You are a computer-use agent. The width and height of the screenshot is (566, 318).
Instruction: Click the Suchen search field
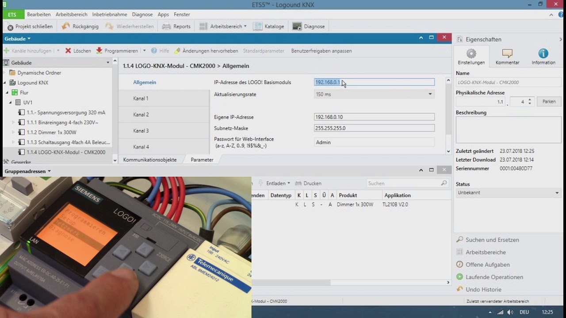point(407,183)
